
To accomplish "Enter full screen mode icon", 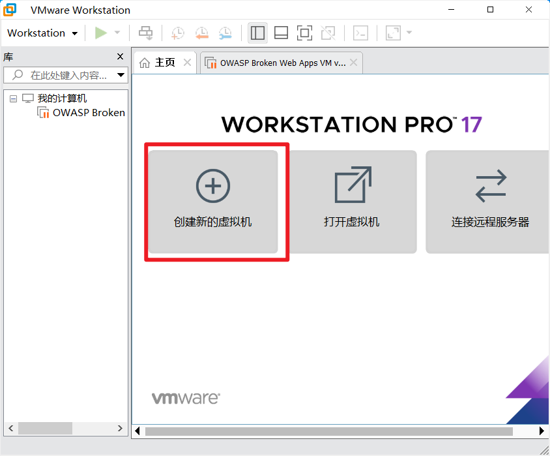I will (x=304, y=33).
